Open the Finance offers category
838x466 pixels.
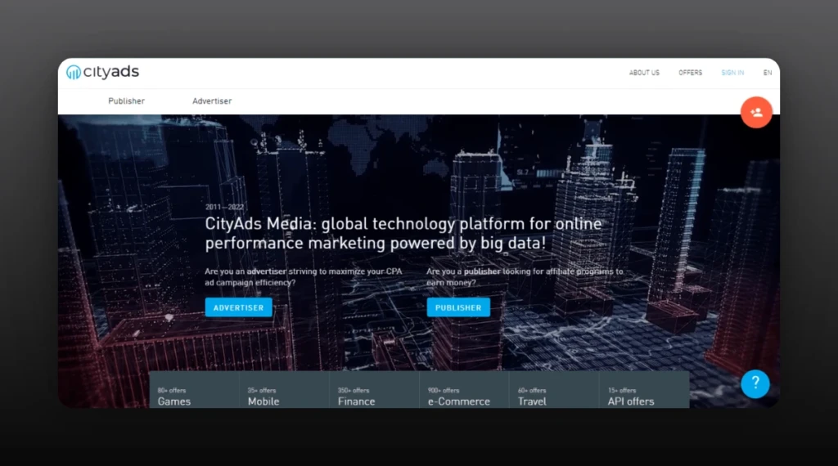pyautogui.click(x=374, y=390)
